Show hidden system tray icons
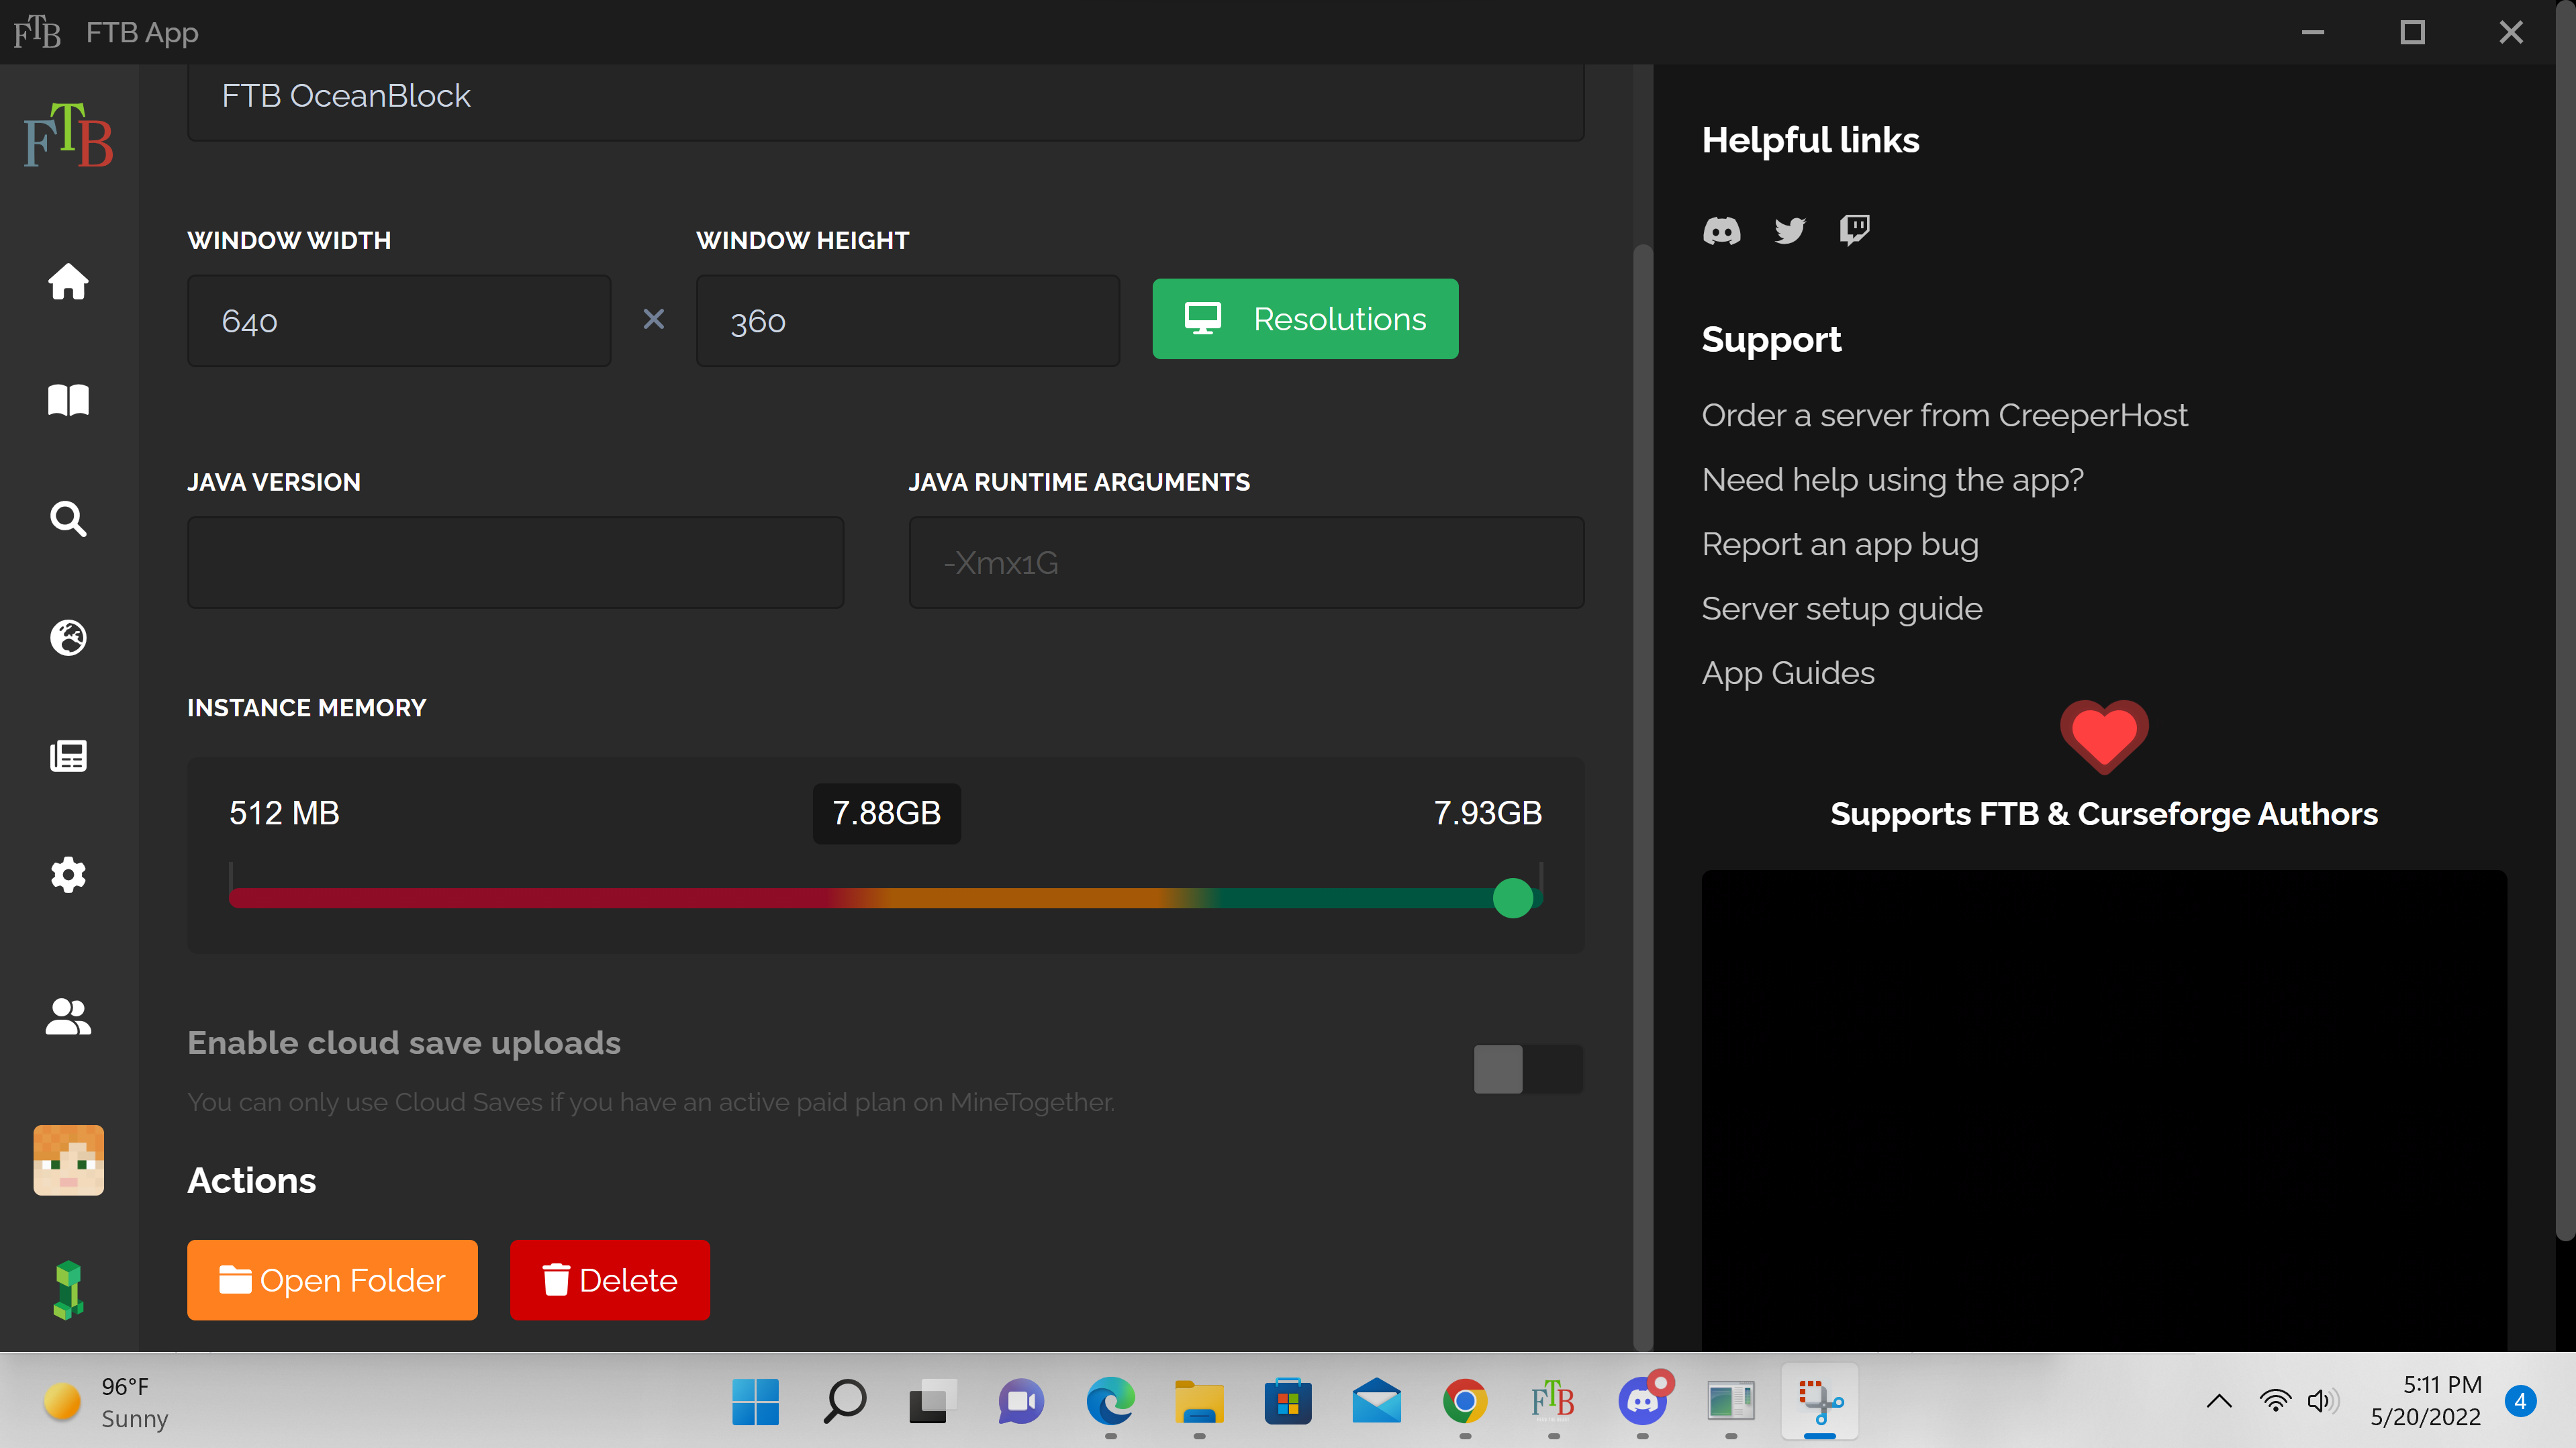 (2219, 1401)
